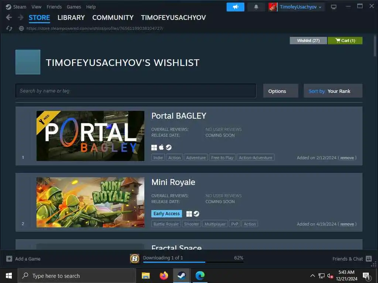Click Add a Game text
Screen dimensions: 378x283
point(28,259)
